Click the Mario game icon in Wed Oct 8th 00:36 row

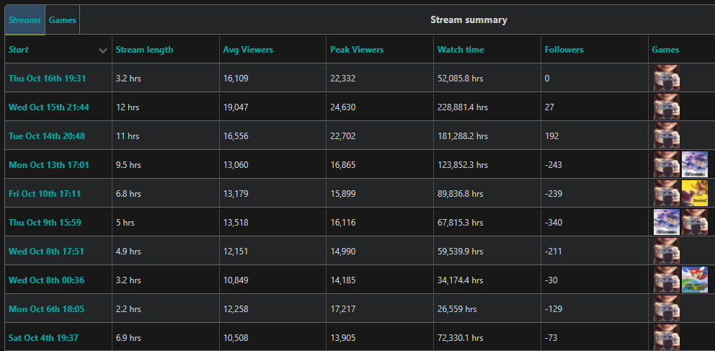point(694,280)
